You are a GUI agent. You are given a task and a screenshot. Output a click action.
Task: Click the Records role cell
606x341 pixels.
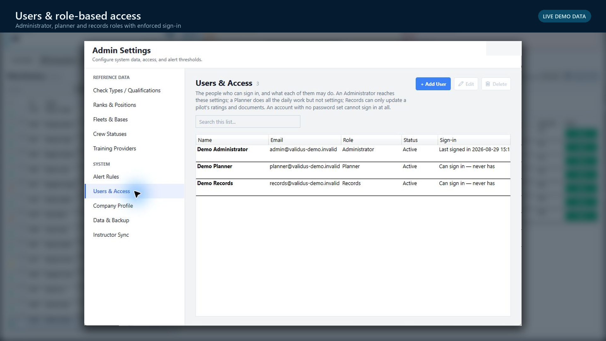coord(351,183)
